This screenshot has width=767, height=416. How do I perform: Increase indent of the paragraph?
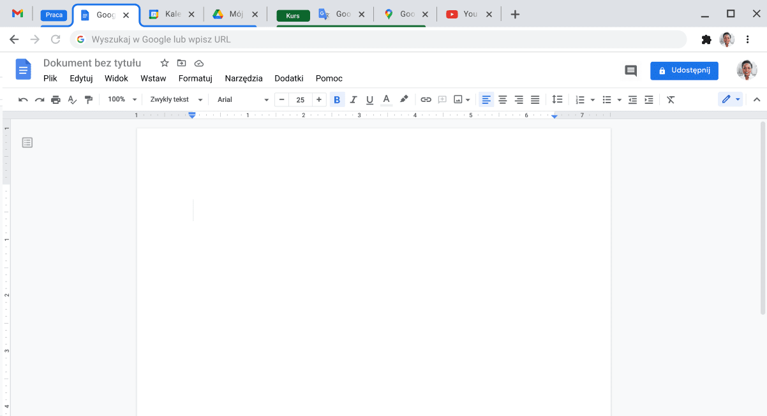coord(649,99)
